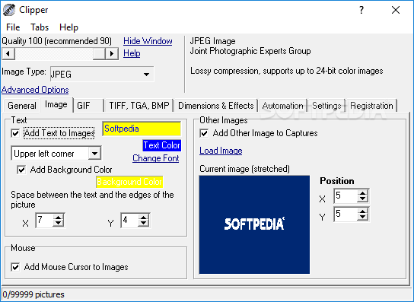Click the Change Font link
This screenshot has width=414, height=302.
156,158
